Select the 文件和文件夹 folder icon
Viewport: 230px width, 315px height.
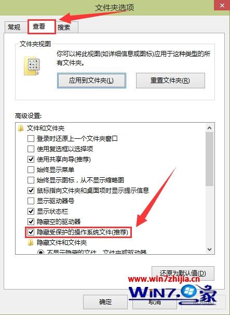[21, 128]
